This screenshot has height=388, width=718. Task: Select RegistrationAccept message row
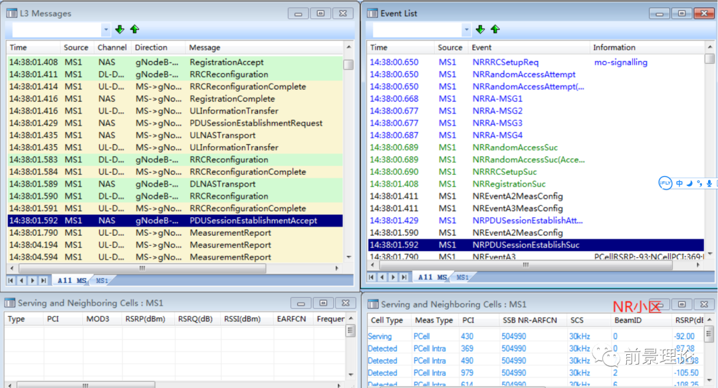point(175,62)
